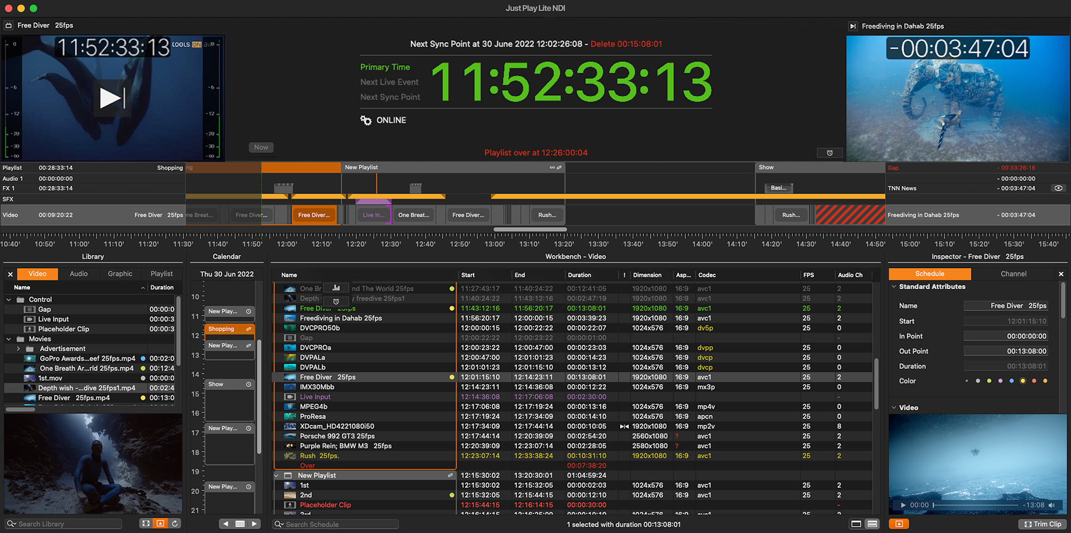Click the ONLINE gears status icon
The width and height of the screenshot is (1071, 533).
(x=366, y=120)
